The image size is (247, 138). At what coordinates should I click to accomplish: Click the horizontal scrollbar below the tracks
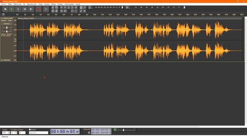110,127
